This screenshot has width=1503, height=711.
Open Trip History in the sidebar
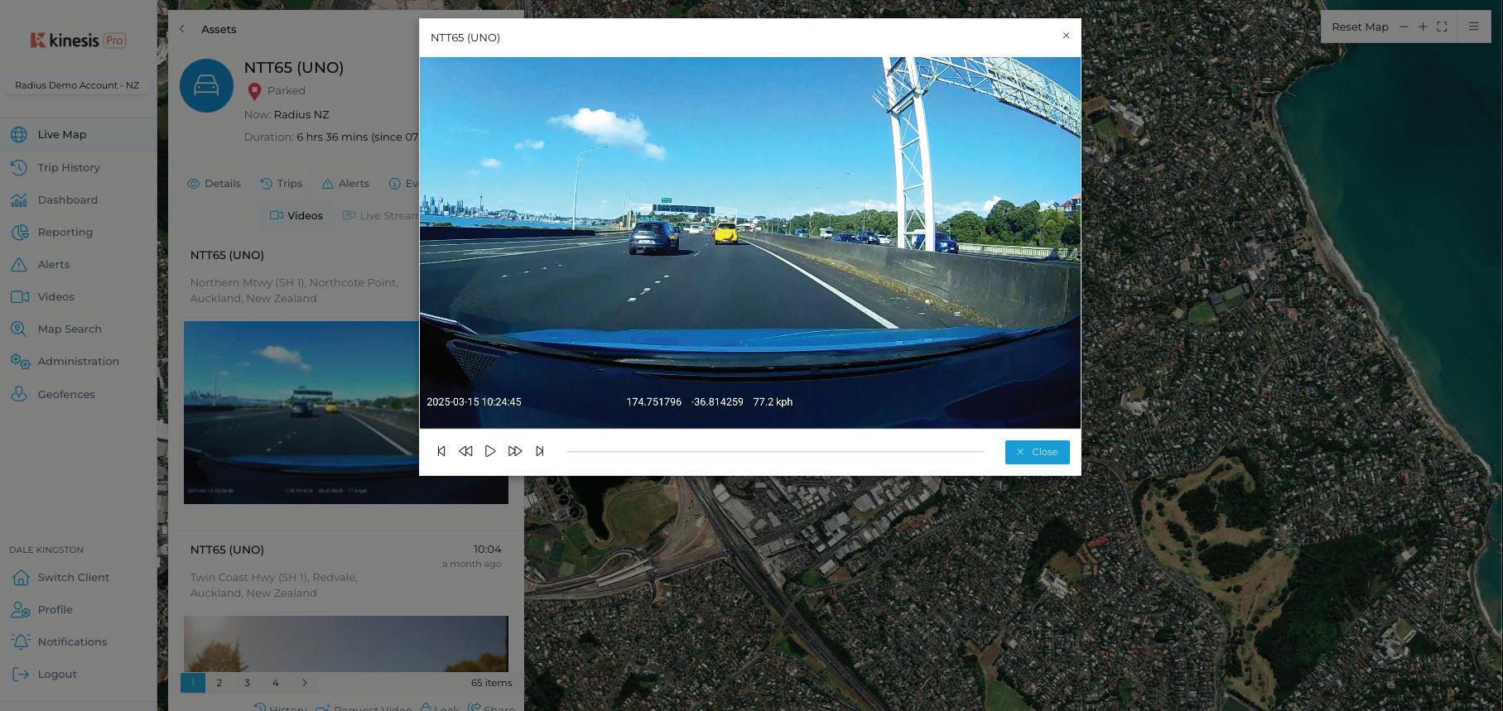(69, 167)
